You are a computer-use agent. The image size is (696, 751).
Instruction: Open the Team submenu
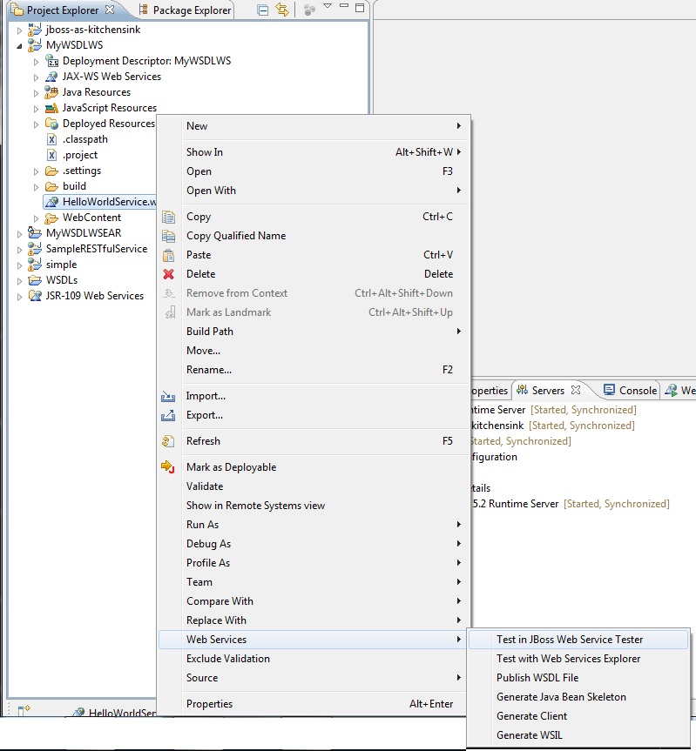click(x=314, y=582)
